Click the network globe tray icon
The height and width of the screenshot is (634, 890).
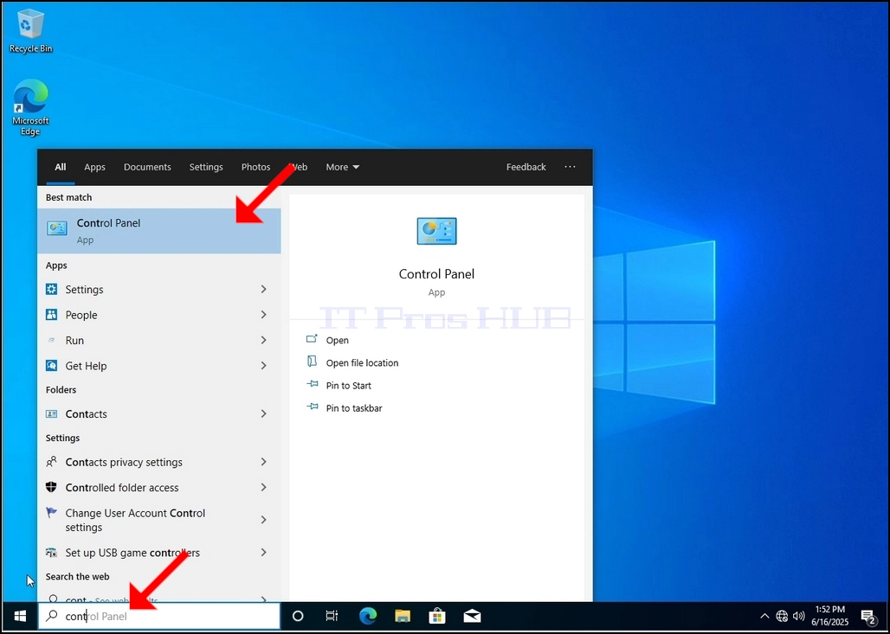pos(782,616)
